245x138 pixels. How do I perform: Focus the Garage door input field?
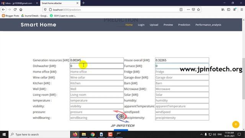[x=182, y=77]
